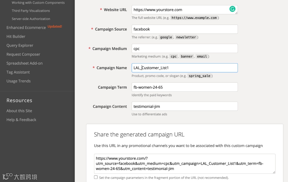The width and height of the screenshot is (288, 182).
Task: Click the Campaign Medium input
Action: click(185, 48)
